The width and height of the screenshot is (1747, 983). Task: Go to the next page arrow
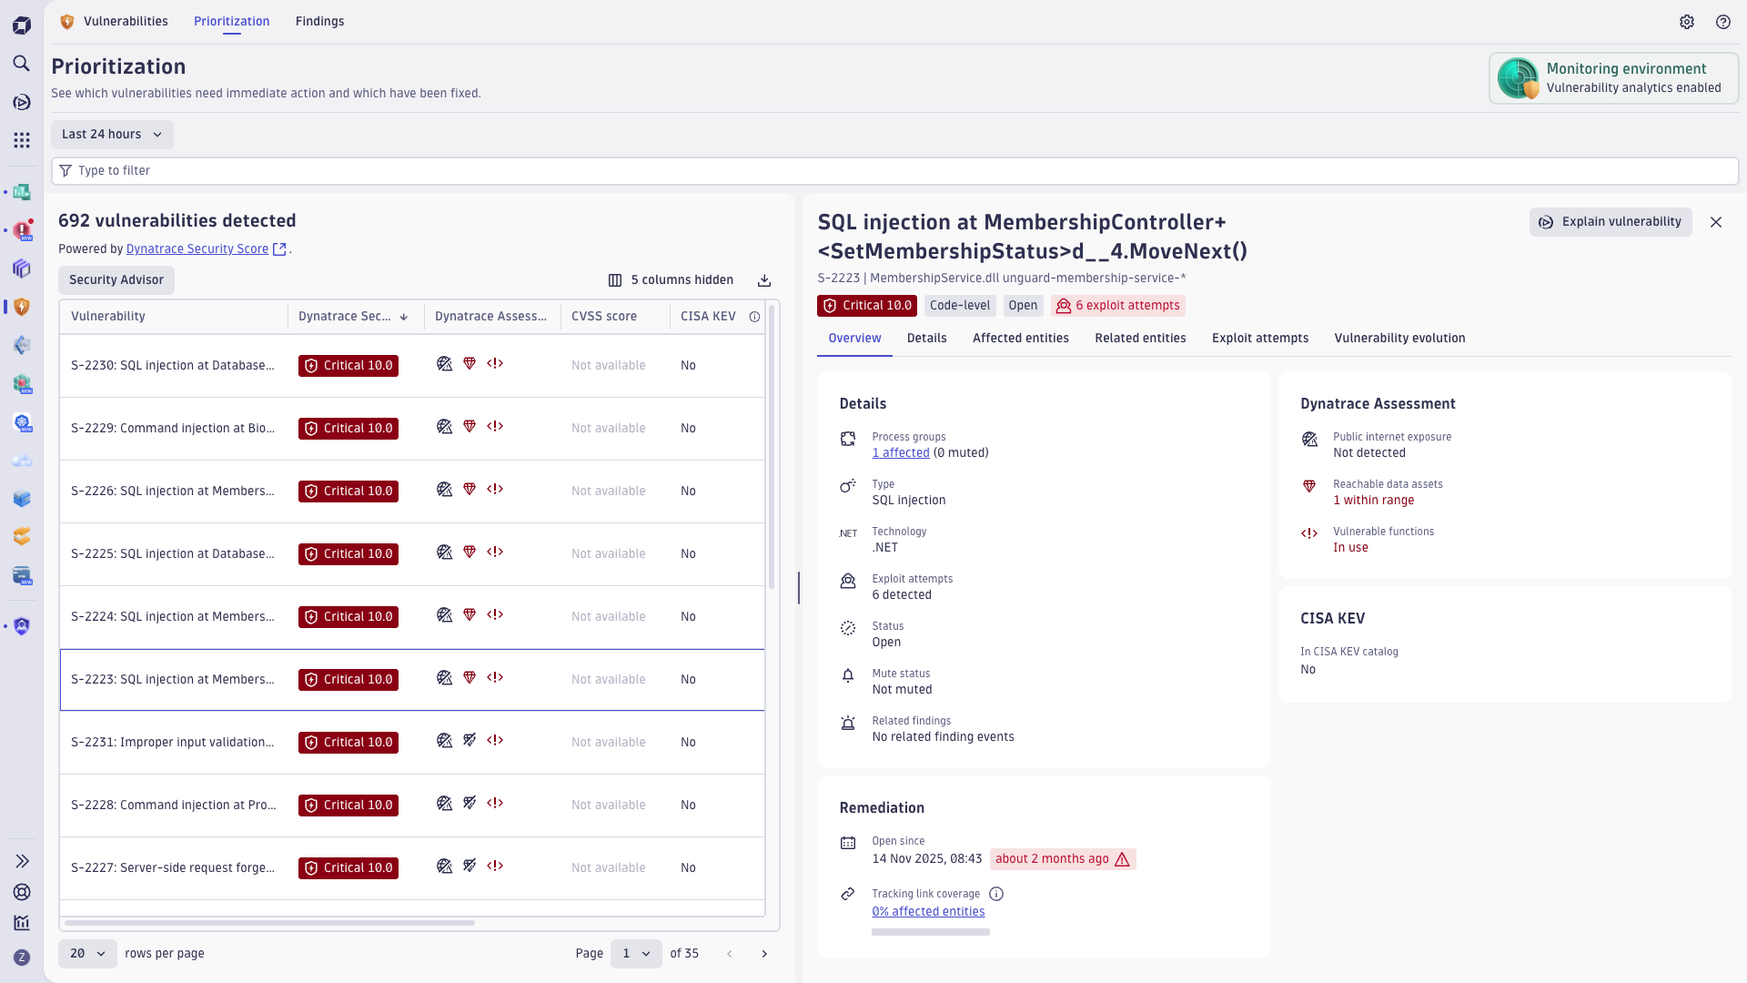coord(764,954)
